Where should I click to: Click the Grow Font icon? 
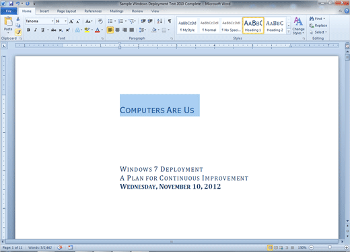click(x=71, y=22)
